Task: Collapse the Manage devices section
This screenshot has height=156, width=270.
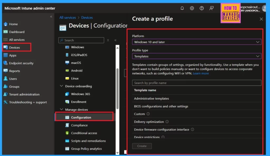Action: (x=61, y=109)
